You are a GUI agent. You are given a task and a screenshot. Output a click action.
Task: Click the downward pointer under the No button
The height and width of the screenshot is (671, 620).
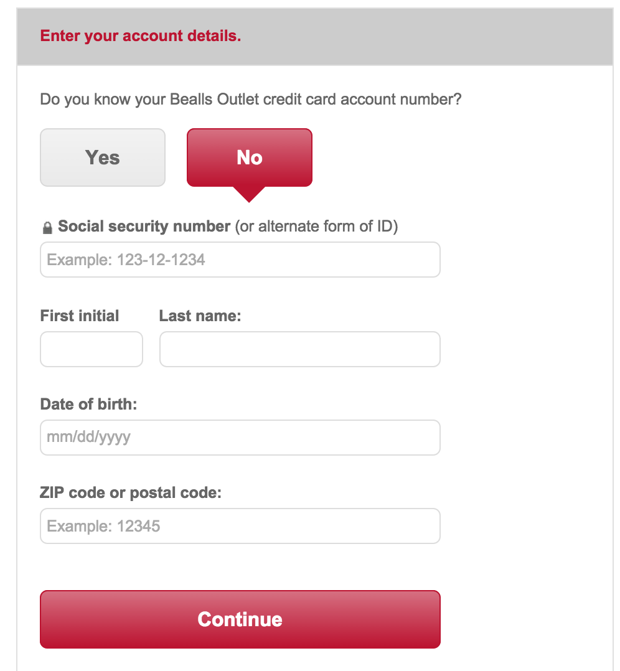(x=250, y=194)
